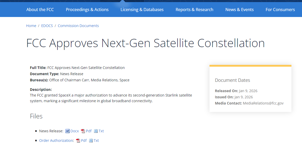Open the Proceedings & Actions menu
This screenshot has height=148, width=302.
87,10
